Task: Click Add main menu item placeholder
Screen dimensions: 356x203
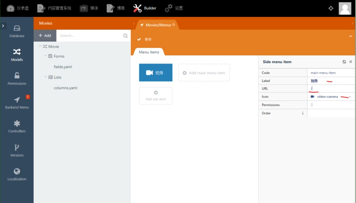Action: click(204, 73)
